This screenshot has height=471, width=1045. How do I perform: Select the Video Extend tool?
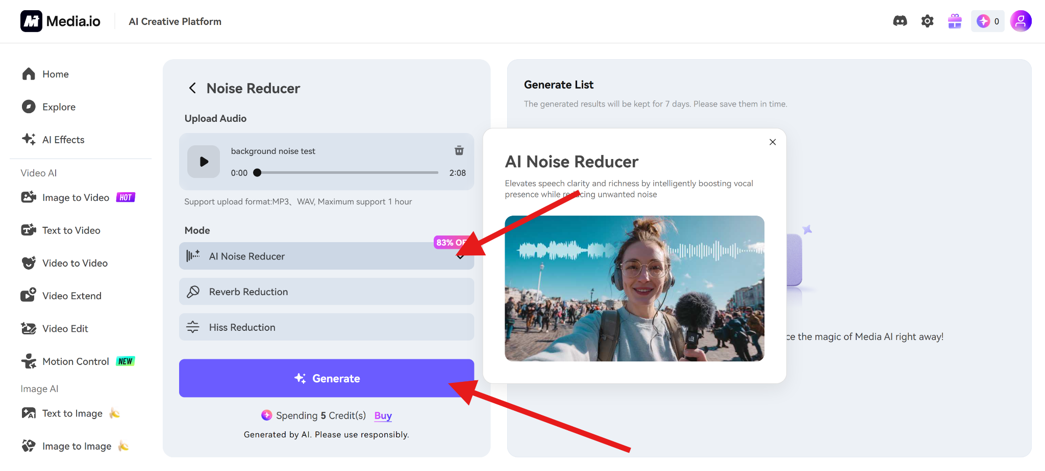pos(71,295)
